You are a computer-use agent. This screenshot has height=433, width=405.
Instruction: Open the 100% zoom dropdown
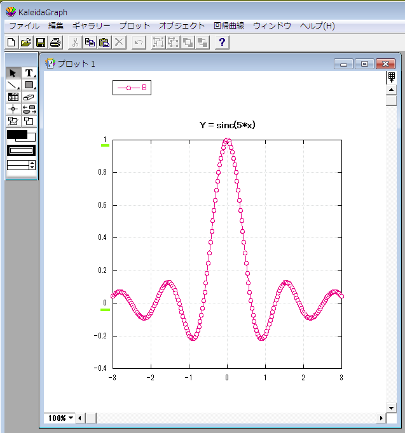(61, 418)
